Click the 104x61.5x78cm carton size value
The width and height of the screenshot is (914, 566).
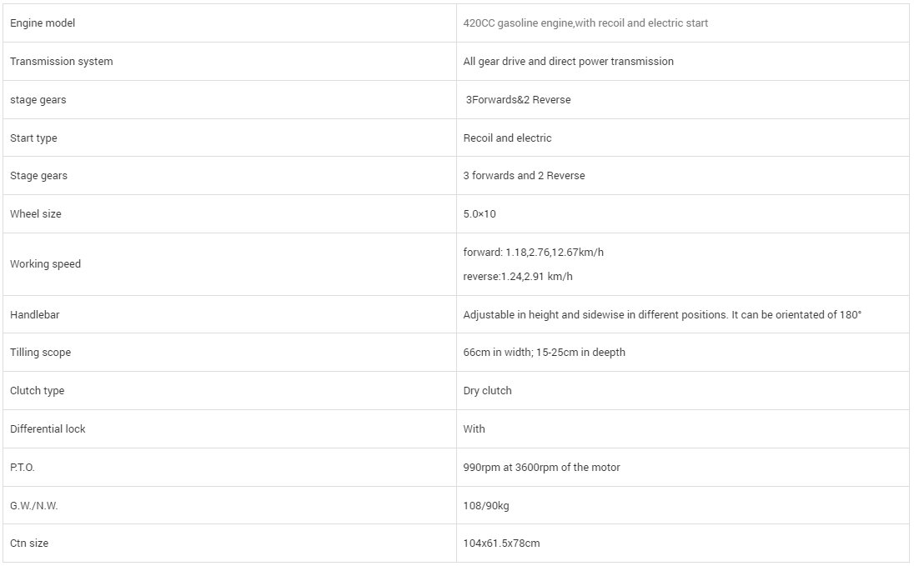[501, 543]
